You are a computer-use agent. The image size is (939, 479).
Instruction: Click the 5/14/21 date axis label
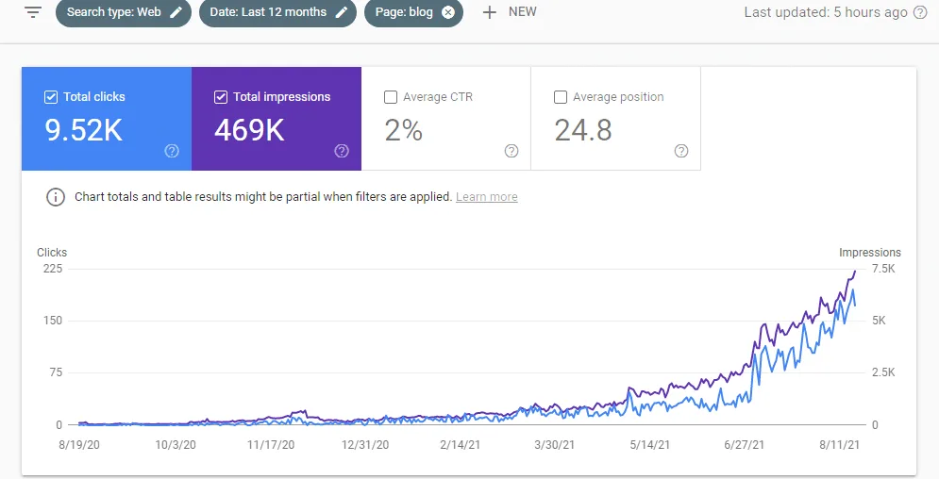pos(650,445)
